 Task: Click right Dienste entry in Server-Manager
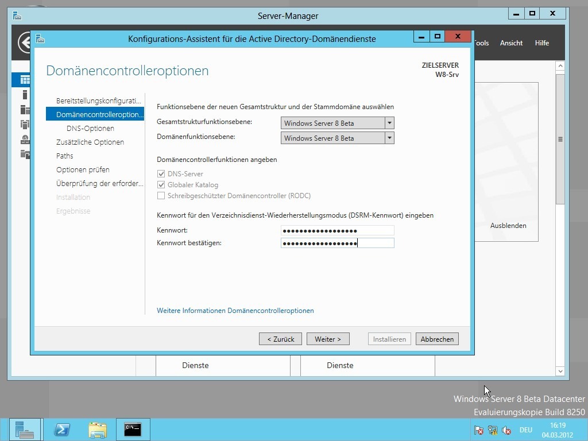coord(340,365)
